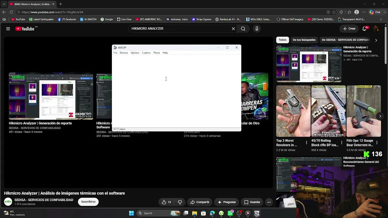Open Generación de reporte end-screen thumbnail

coord(51,96)
